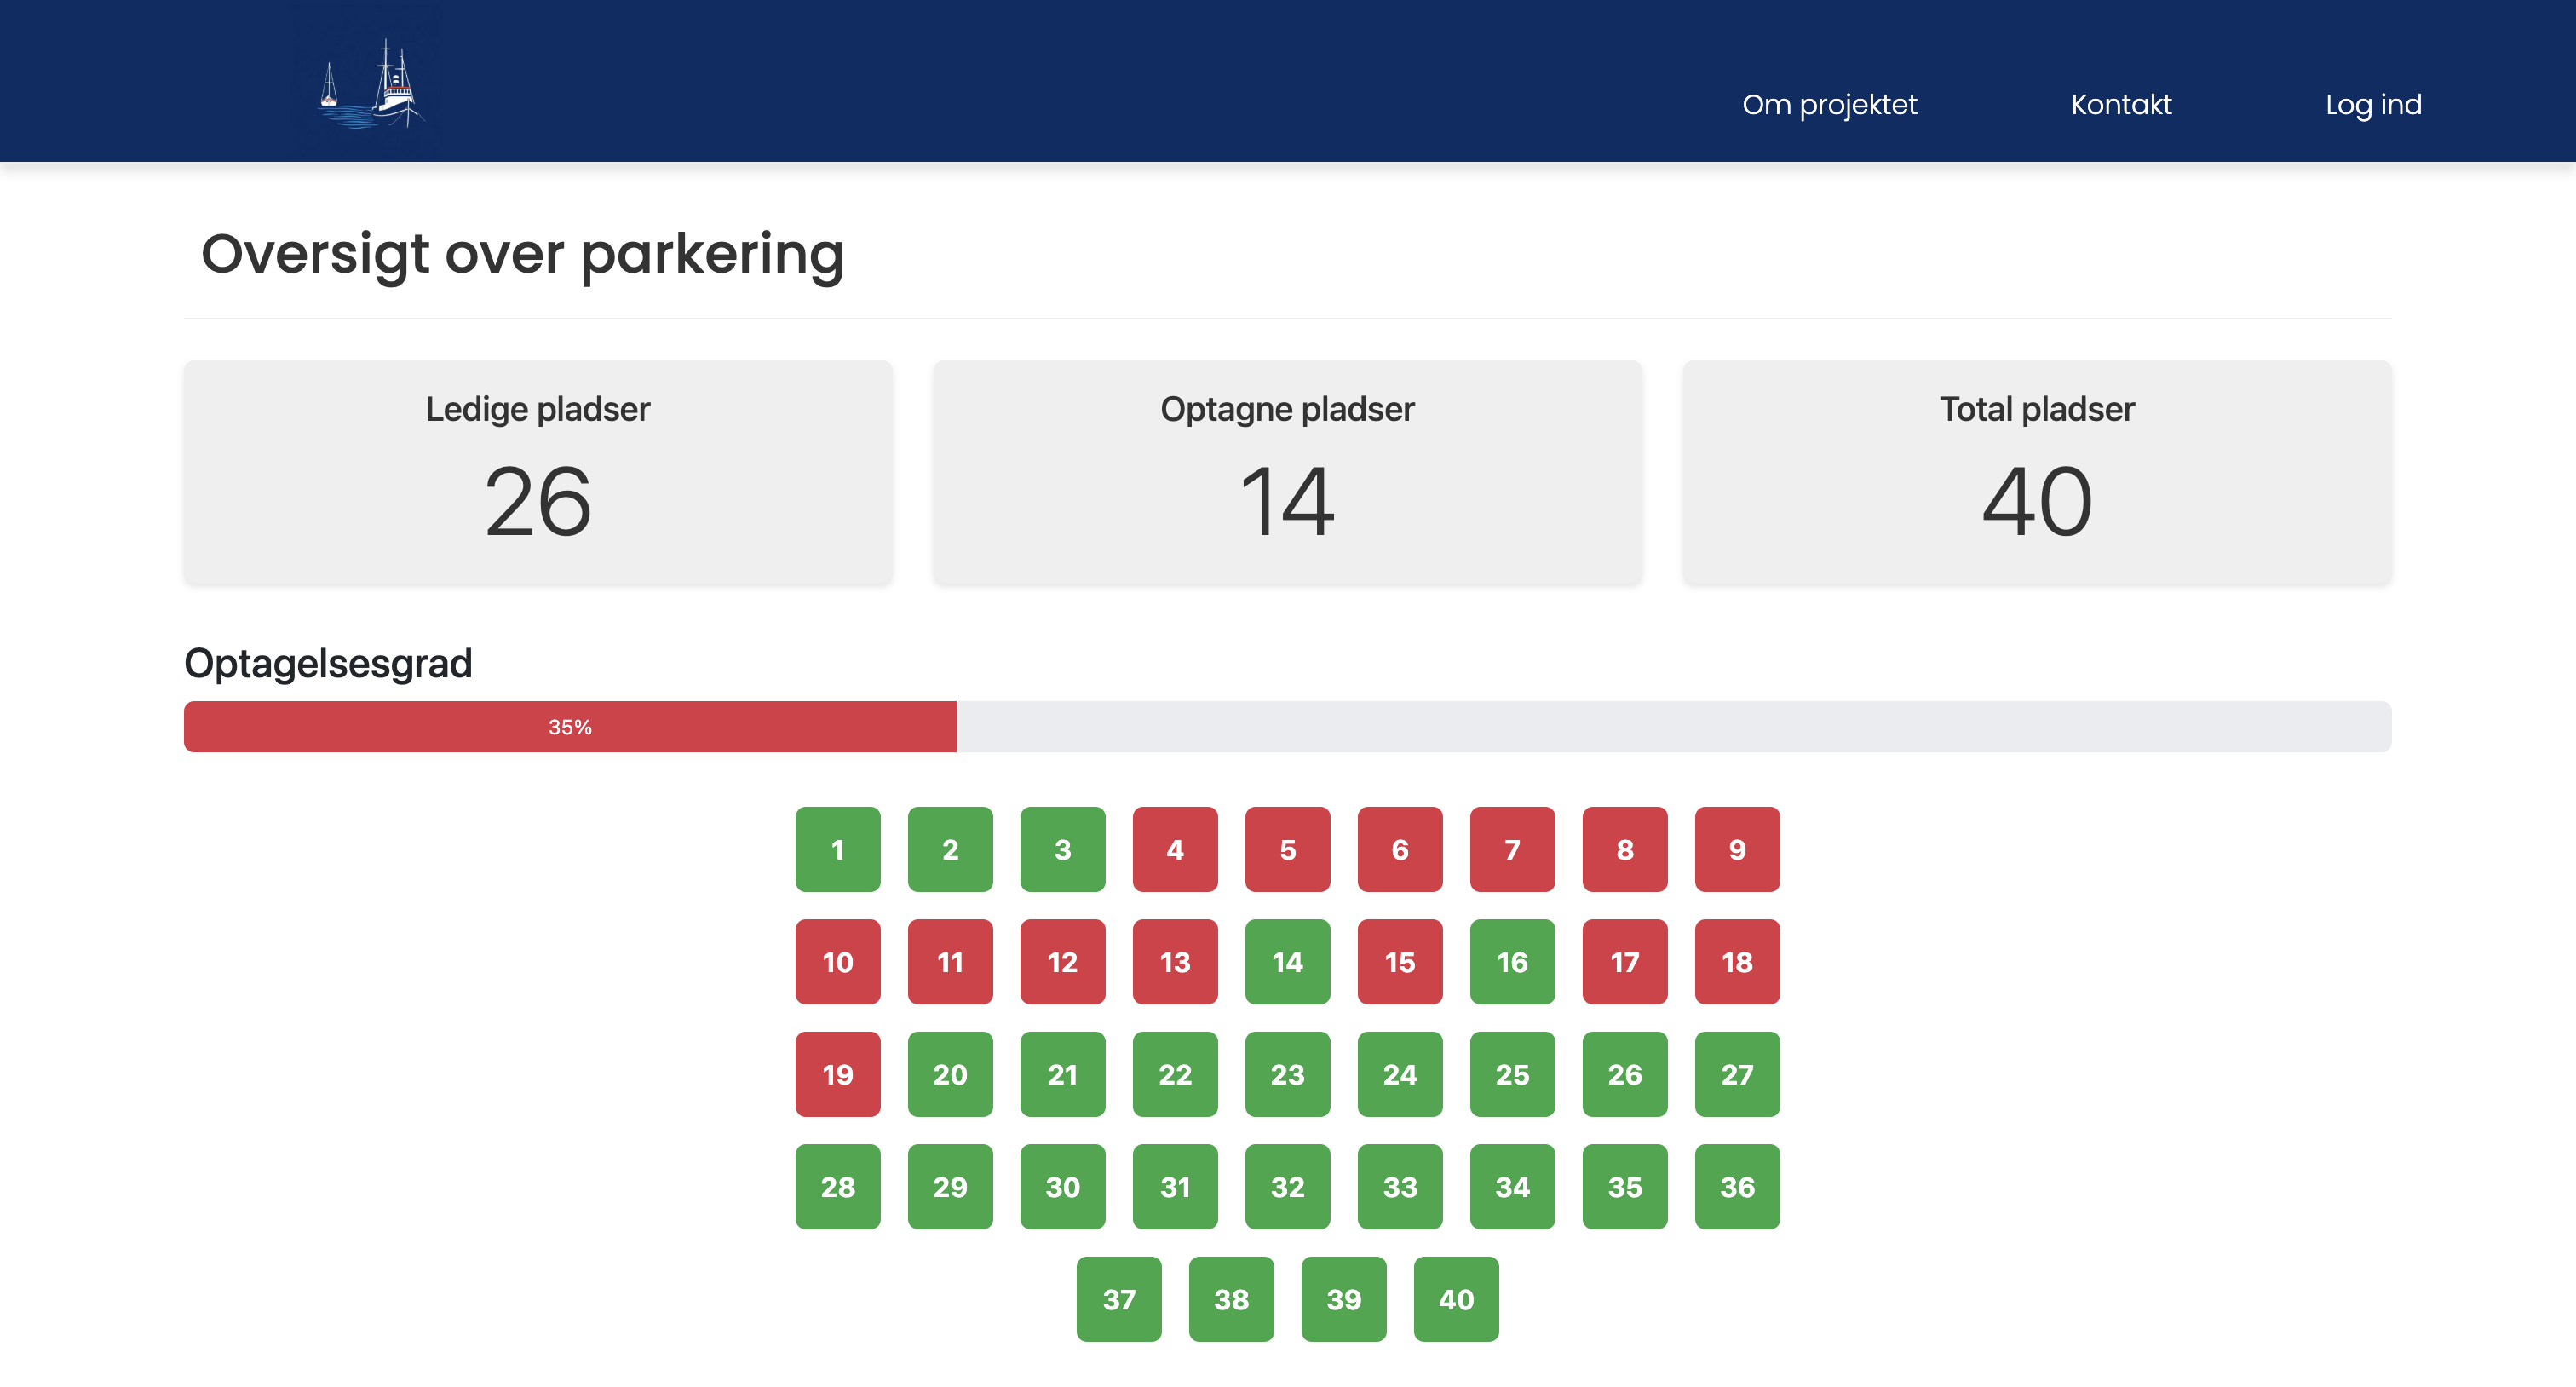The width and height of the screenshot is (2576, 1387).
Task: Click the red 35% occupancy bar
Action: coord(569,726)
